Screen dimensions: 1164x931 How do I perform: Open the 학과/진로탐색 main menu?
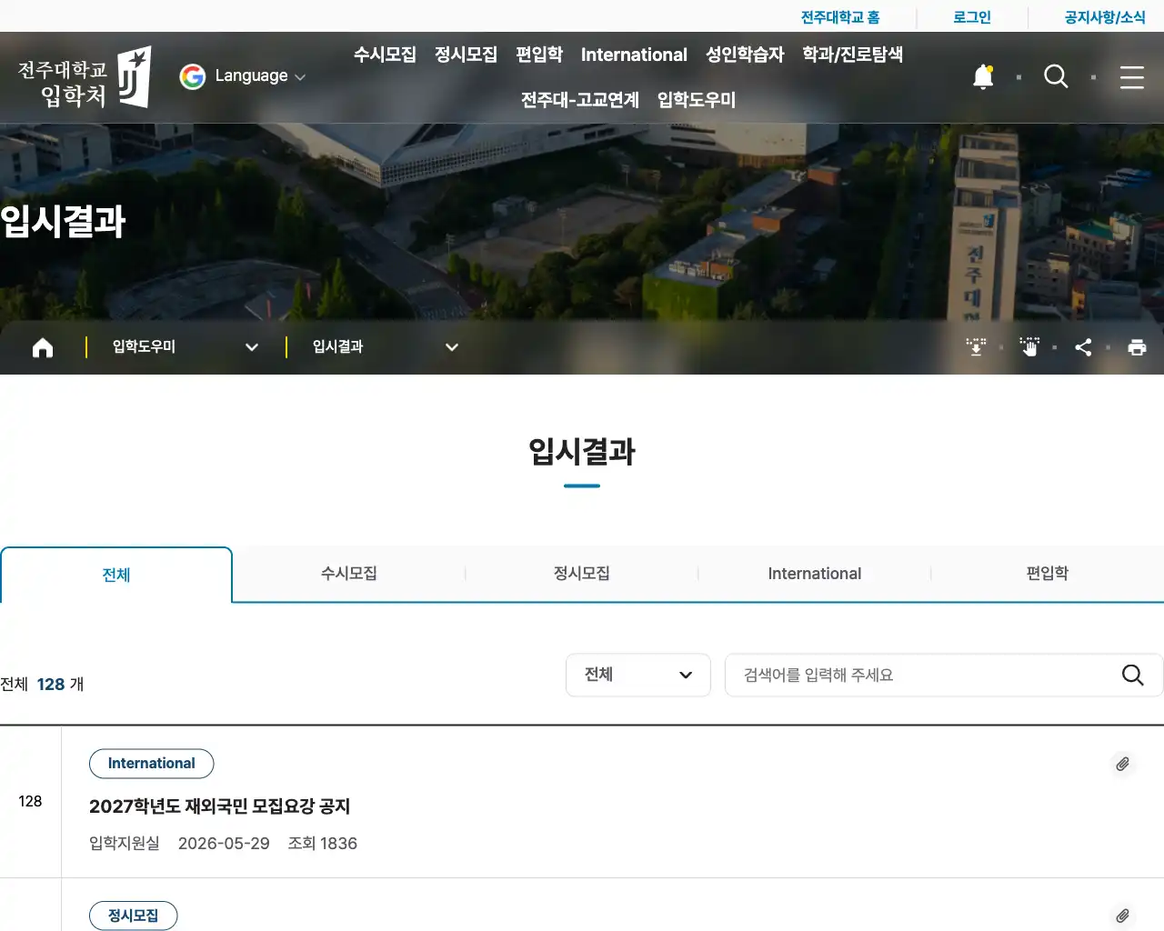tap(852, 55)
